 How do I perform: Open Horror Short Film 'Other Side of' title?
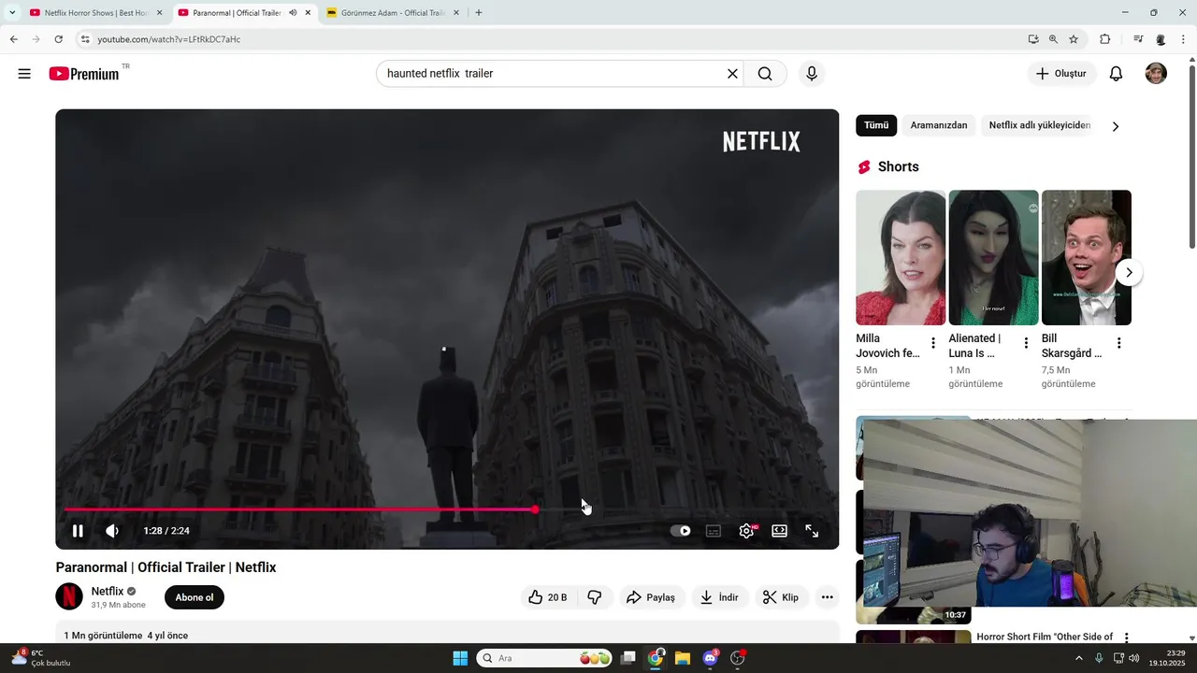click(1045, 637)
